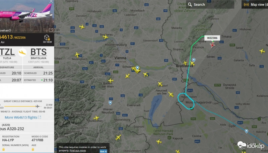This screenshot has height=153, width=268.
Task: Select the airport pin near Wiener Neustadt
Action: (110, 103)
